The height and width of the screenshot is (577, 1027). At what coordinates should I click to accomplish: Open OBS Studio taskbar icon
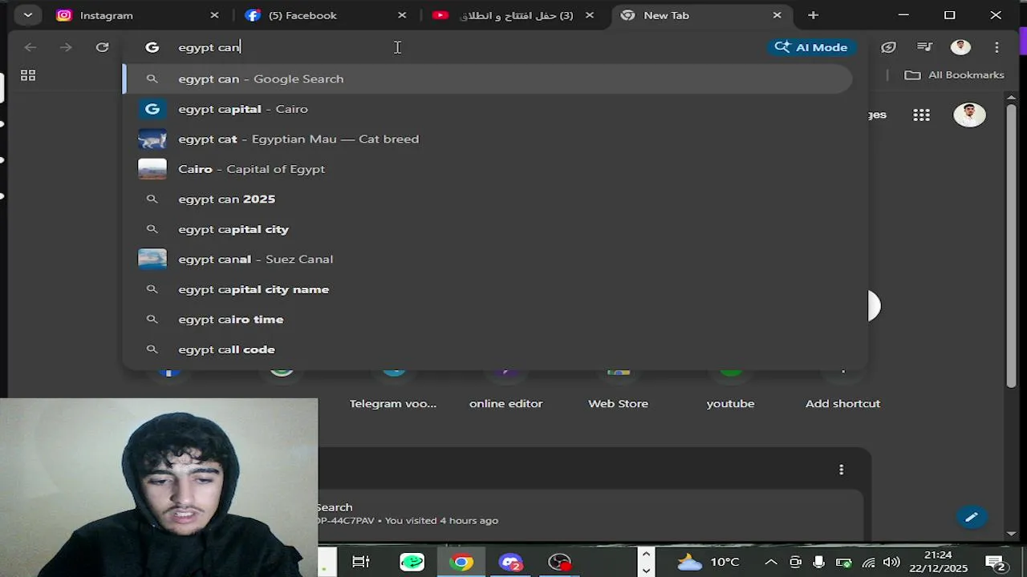(559, 562)
